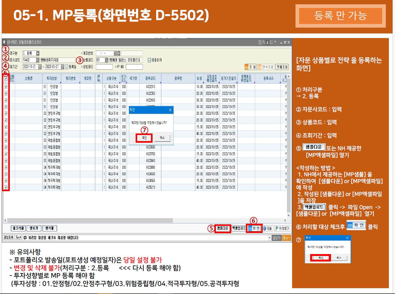395x294 pixels.
Task: Click the numbered 1 icon in the title bar
Action: click(260, 42)
